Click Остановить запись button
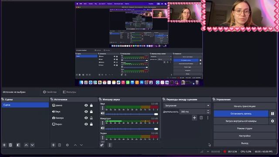The width and height of the screenshot is (279, 157). (241, 113)
